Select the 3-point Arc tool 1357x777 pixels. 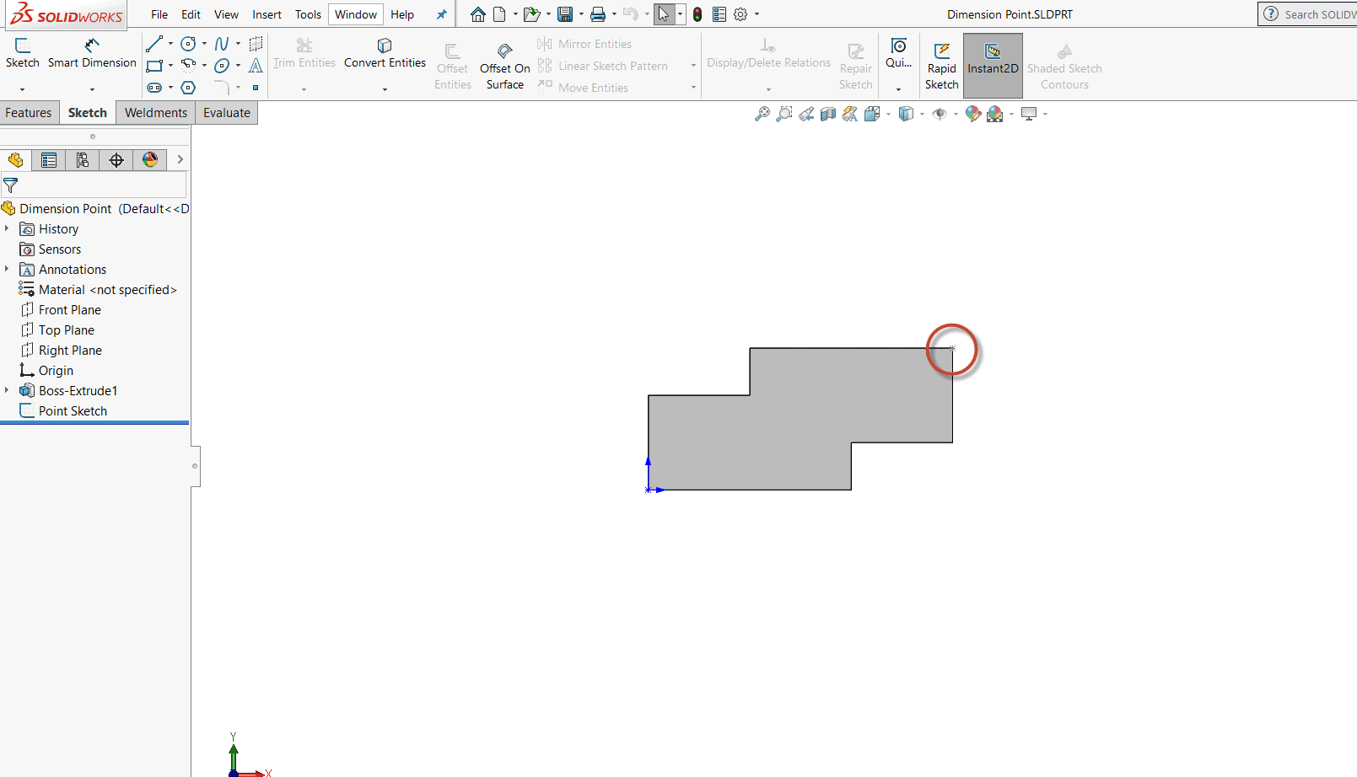pos(189,66)
